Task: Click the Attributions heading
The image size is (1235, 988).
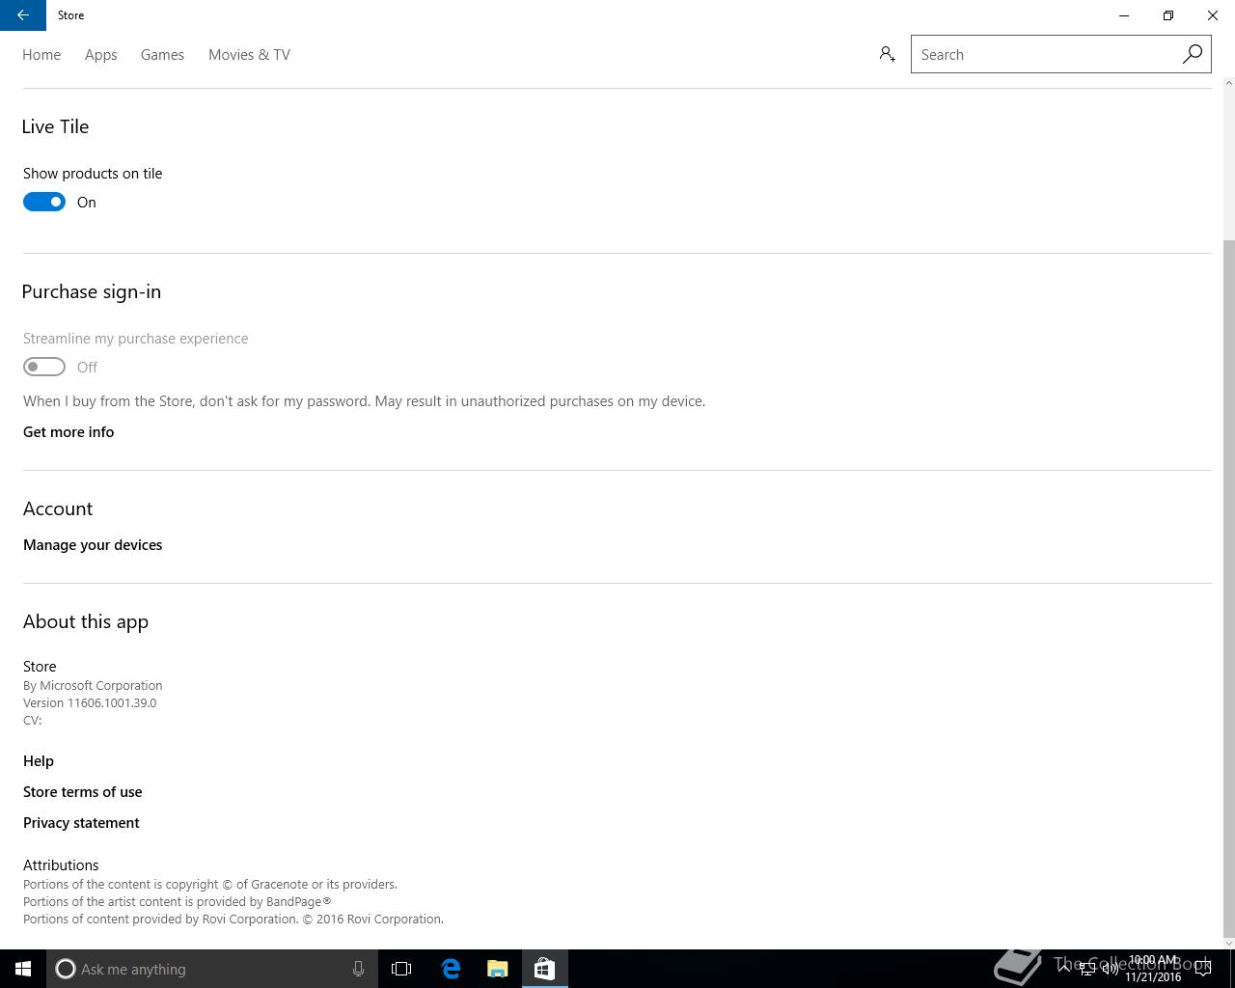Action: pos(61,864)
